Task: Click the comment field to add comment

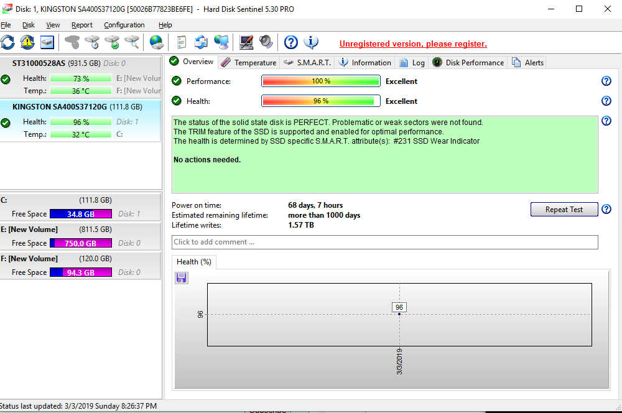Action: tap(385, 242)
